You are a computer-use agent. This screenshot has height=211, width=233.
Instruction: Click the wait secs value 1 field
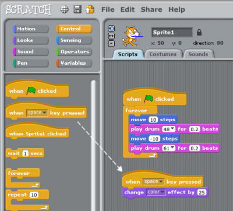pyautogui.click(x=25, y=153)
